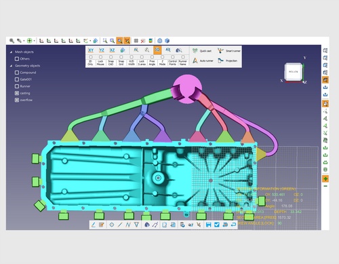Image resolution: width=339 pixels, height=264 pixels.
Task: Click the SKEW ANGLE [LOCK] readout
Action: point(260,223)
